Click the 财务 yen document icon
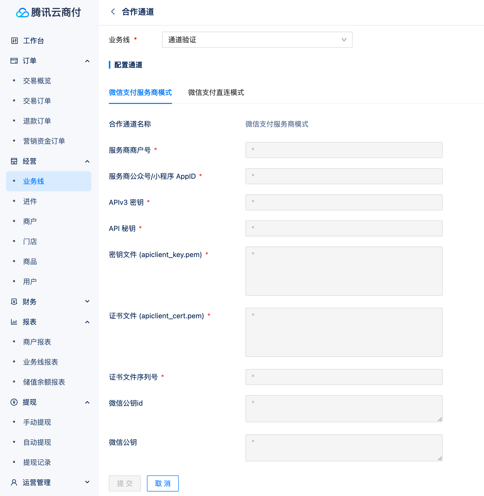Image resolution: width=484 pixels, height=496 pixels. 14,301
